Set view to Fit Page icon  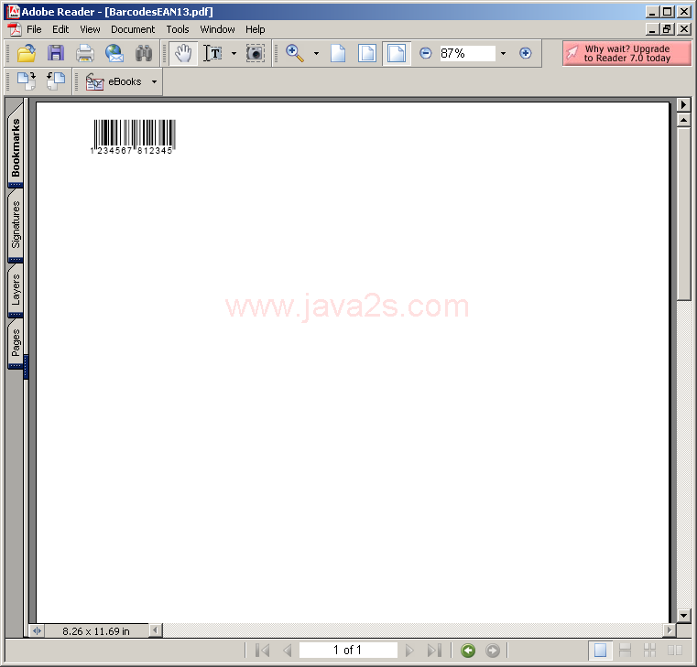367,53
